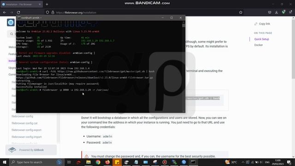Switch to Firefox on the taskbar
This screenshot has height=166, width=295.
pyautogui.click(x=107, y=162)
